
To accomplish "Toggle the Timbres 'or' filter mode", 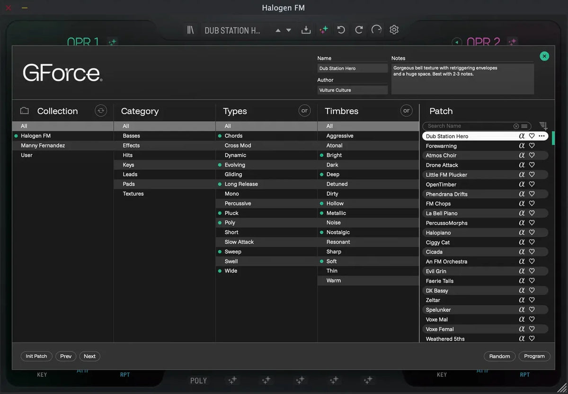I will pyautogui.click(x=406, y=111).
